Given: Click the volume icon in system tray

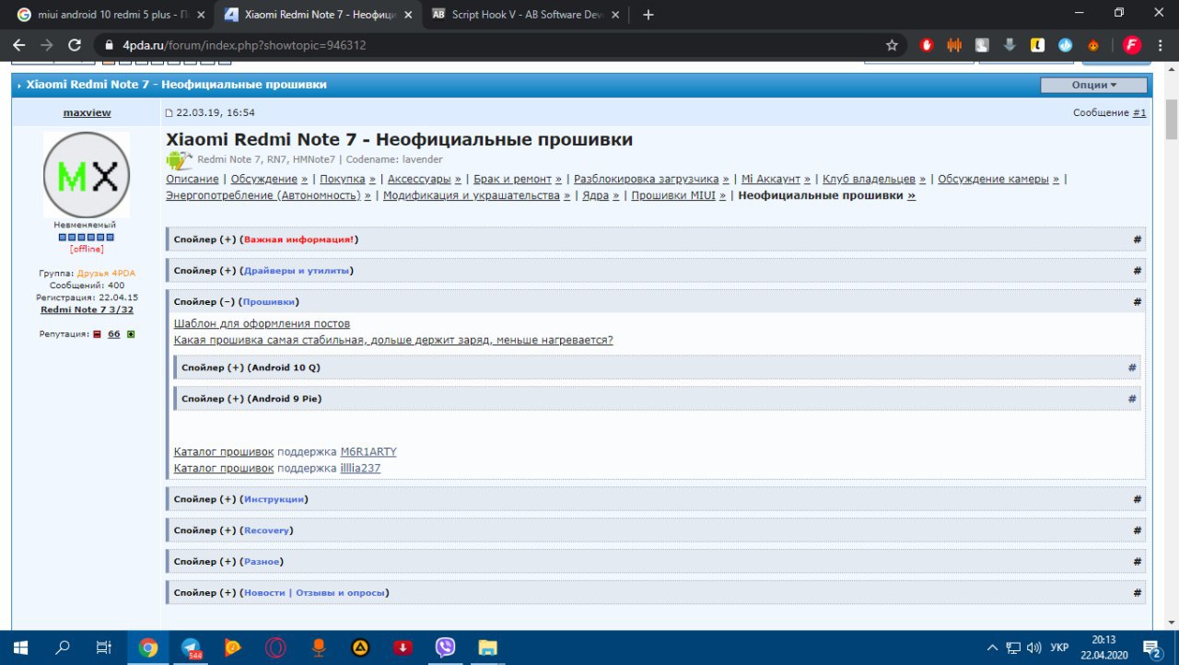Looking at the screenshot, I should click(x=1033, y=647).
